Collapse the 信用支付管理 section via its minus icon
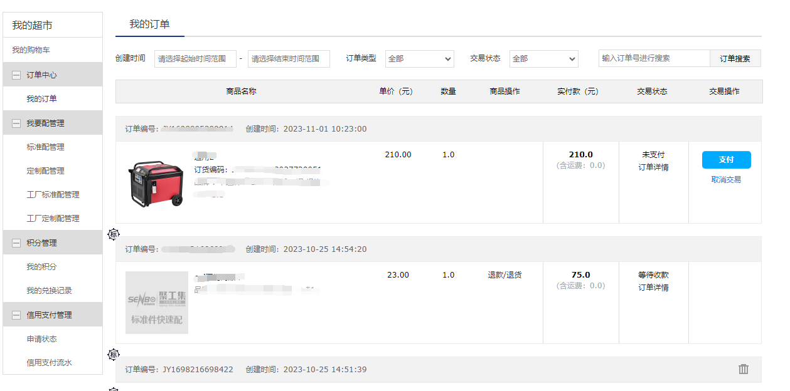The image size is (790, 391). tap(16, 315)
